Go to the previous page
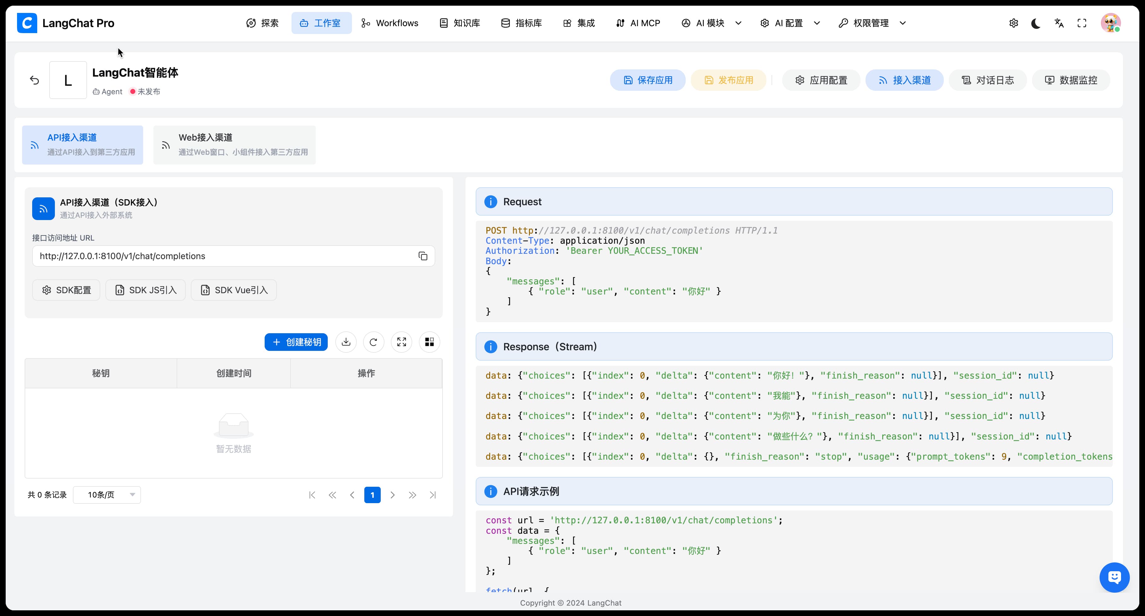 [352, 495]
